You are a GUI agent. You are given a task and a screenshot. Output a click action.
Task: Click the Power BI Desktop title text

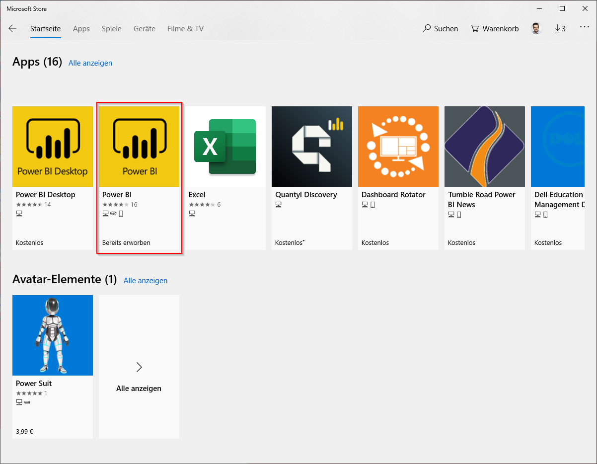click(46, 195)
